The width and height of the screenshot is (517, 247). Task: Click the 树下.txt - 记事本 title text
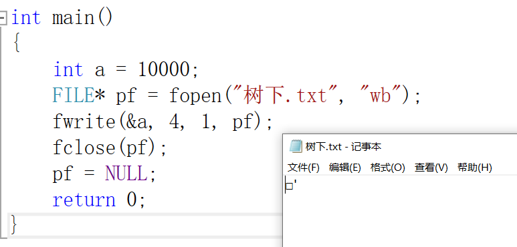[343, 146]
